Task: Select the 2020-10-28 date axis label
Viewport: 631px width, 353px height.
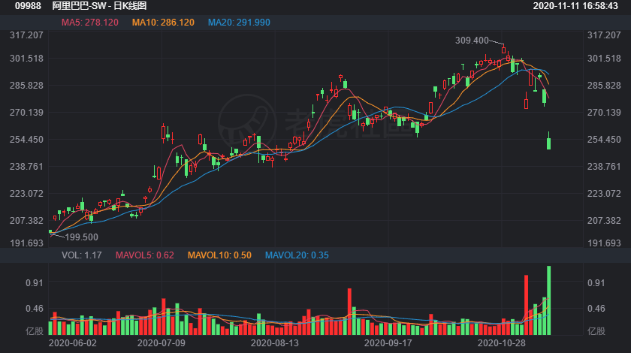Action: point(502,343)
